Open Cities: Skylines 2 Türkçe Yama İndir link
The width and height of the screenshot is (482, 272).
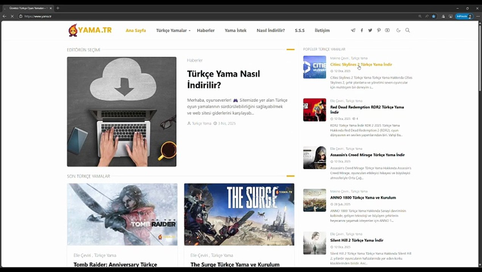point(361,64)
